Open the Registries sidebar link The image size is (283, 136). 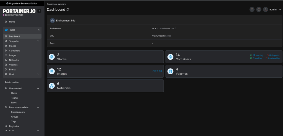[x=14, y=126]
